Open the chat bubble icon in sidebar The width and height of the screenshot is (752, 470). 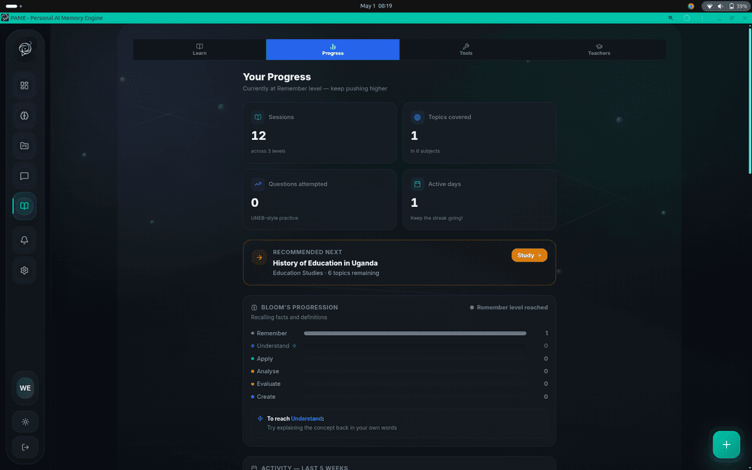(24, 176)
